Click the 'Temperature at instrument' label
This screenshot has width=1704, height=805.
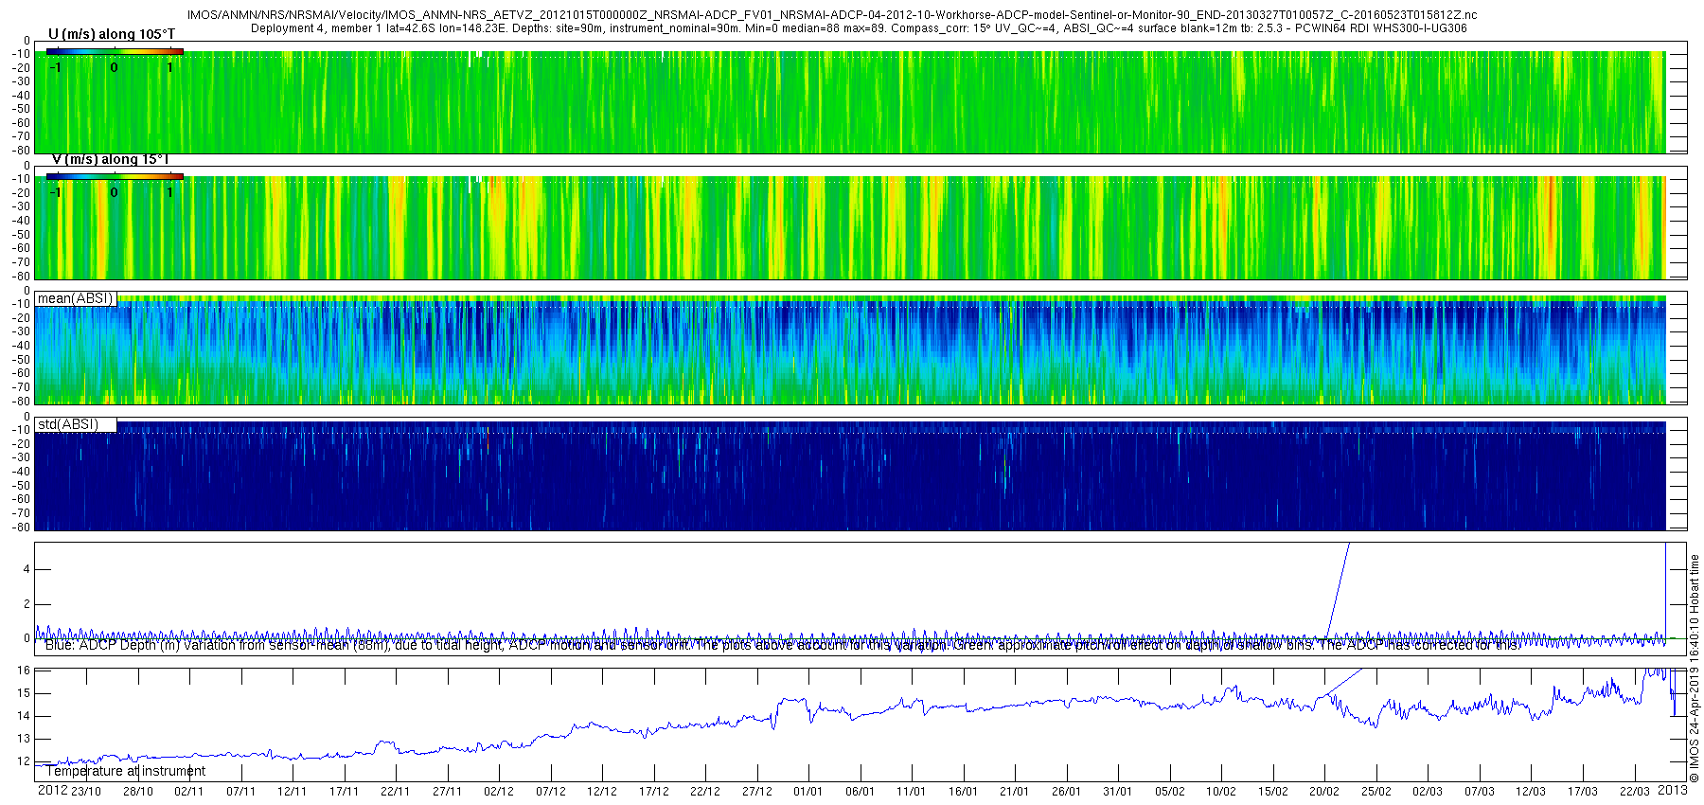[125, 771]
